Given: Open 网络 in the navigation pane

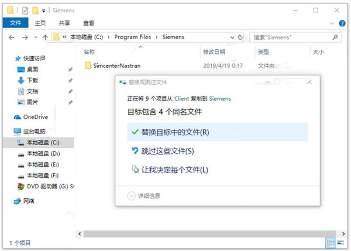Looking at the screenshot, I should click(29, 201).
